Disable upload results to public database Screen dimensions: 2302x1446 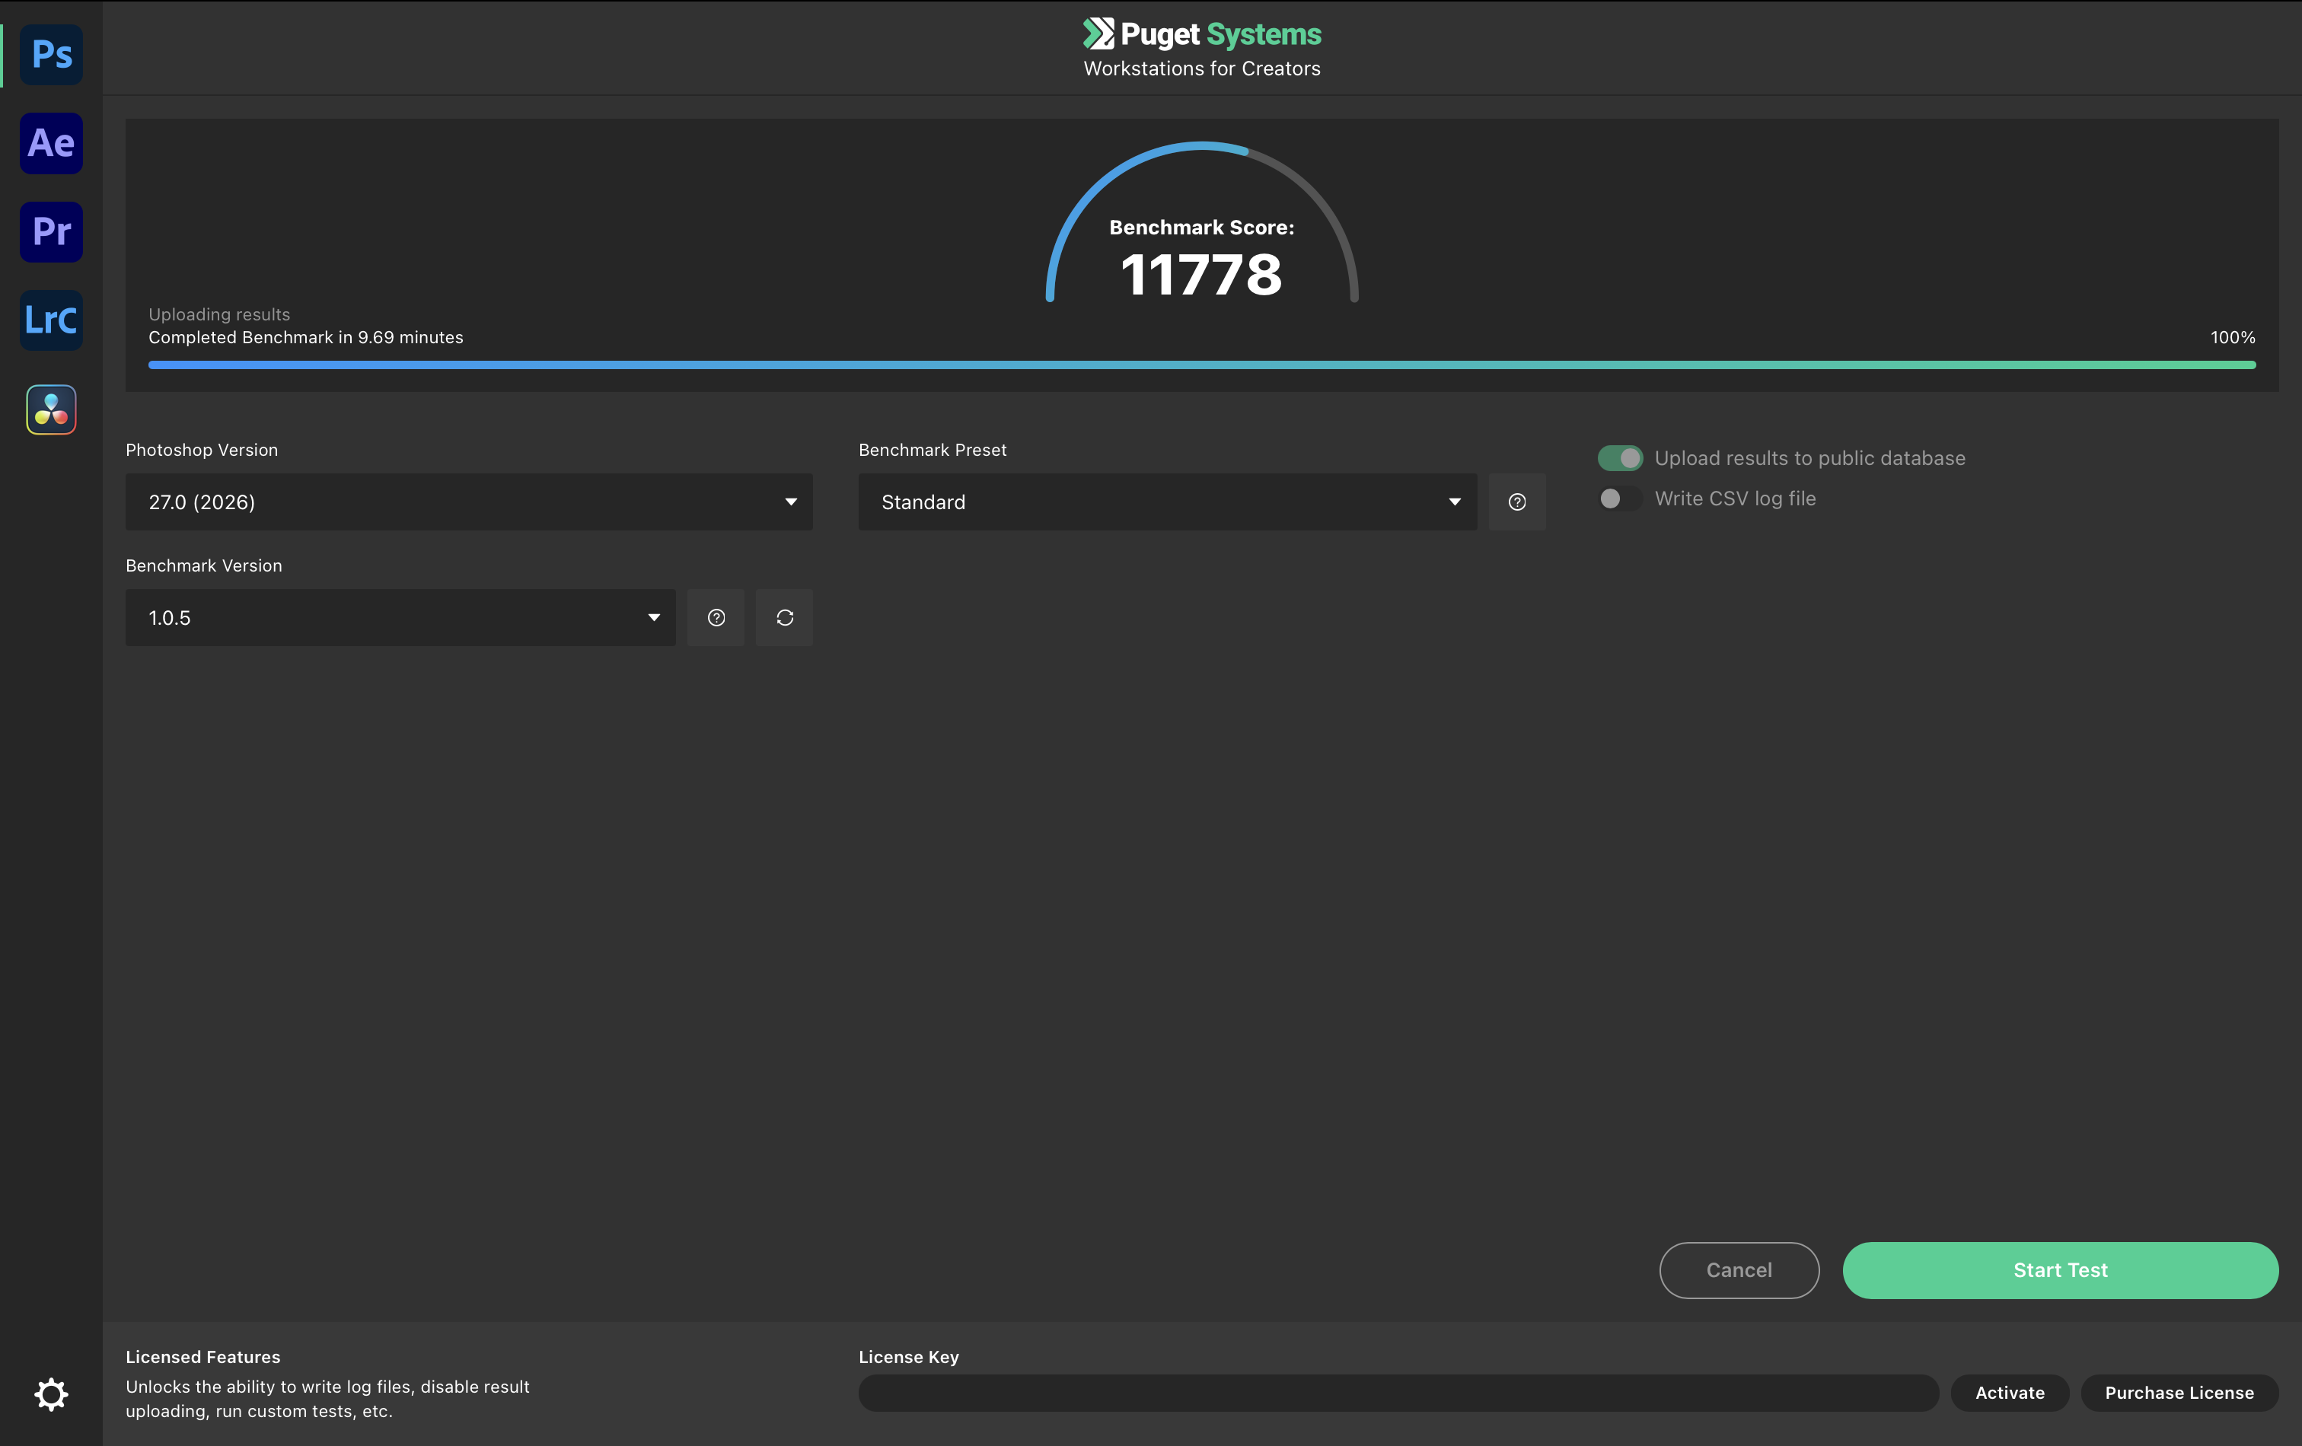tap(1619, 458)
